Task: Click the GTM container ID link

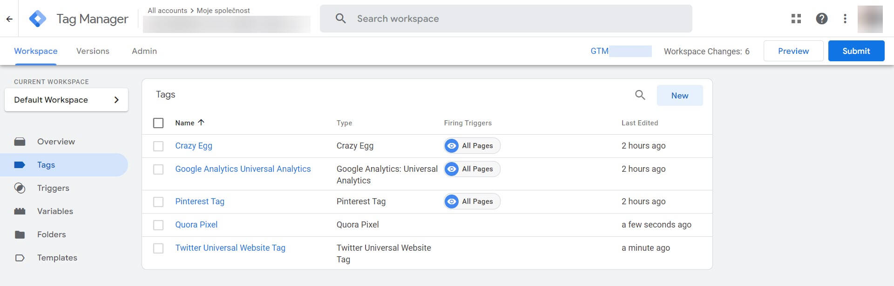Action: pos(621,51)
